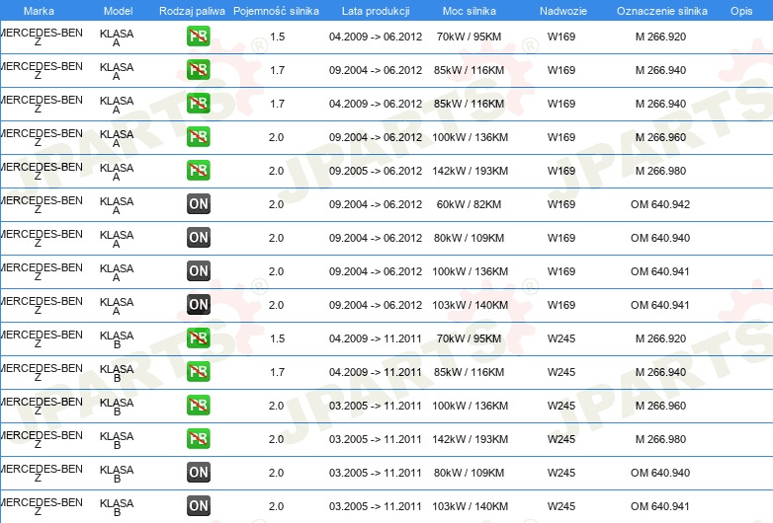773x523 pixels.
Task: Click the Marka column header
Action: tap(39, 11)
